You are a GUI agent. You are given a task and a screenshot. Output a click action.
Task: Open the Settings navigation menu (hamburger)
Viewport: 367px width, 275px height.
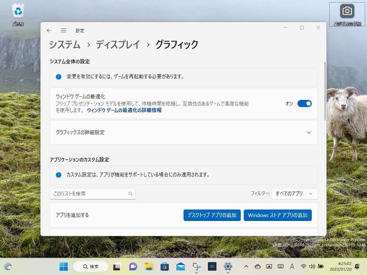coord(63,30)
